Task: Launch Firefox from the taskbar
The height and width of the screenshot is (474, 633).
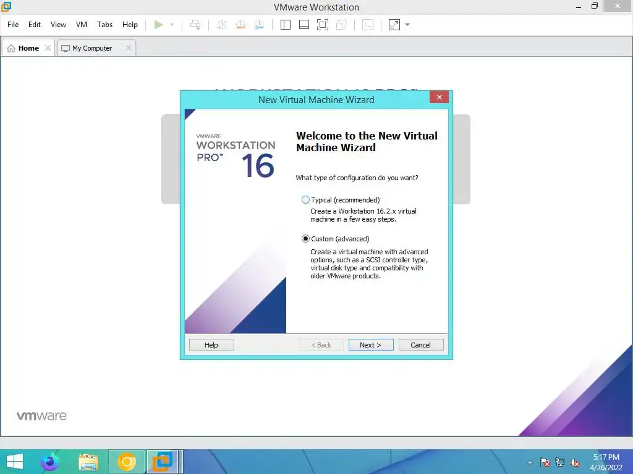Action: pyautogui.click(x=50, y=462)
